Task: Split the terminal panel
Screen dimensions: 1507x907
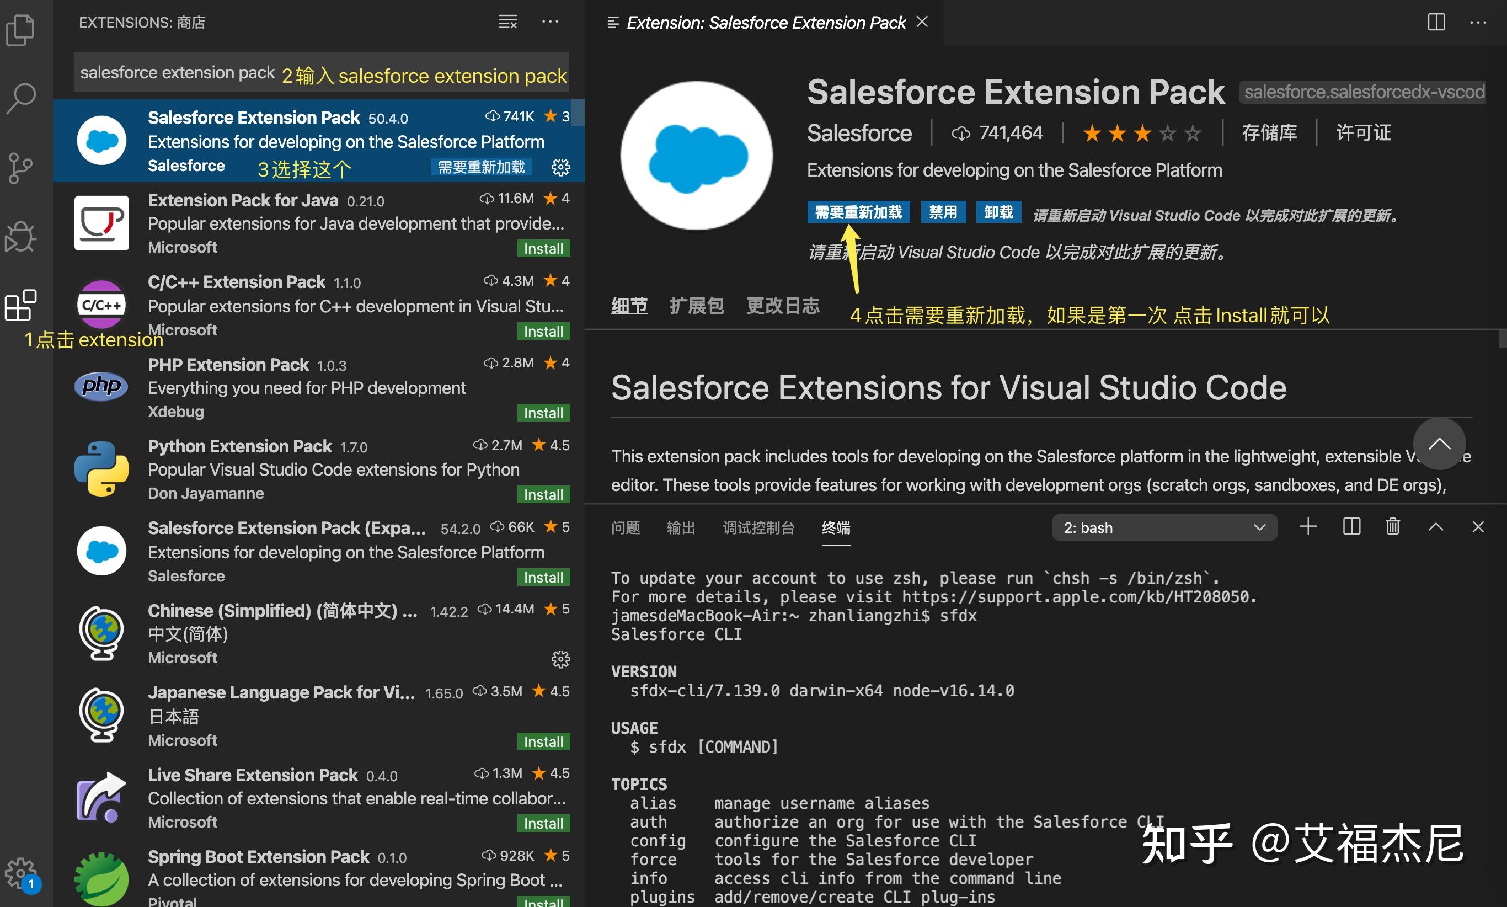Action: tap(1351, 526)
